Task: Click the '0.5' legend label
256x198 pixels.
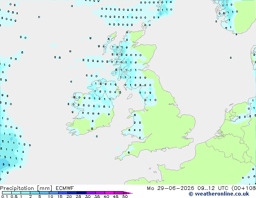Action: tap(14, 196)
